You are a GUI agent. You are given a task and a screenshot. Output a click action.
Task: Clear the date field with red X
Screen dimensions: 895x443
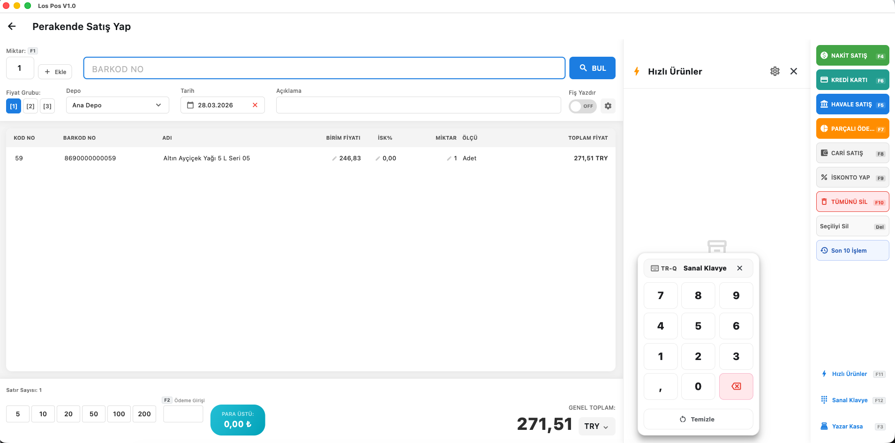255,105
